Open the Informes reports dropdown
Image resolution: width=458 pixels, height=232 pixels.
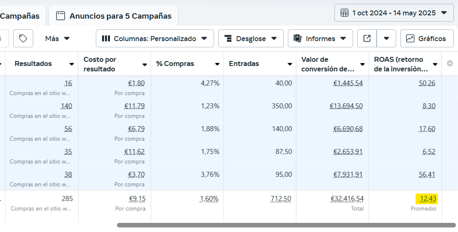(320, 39)
